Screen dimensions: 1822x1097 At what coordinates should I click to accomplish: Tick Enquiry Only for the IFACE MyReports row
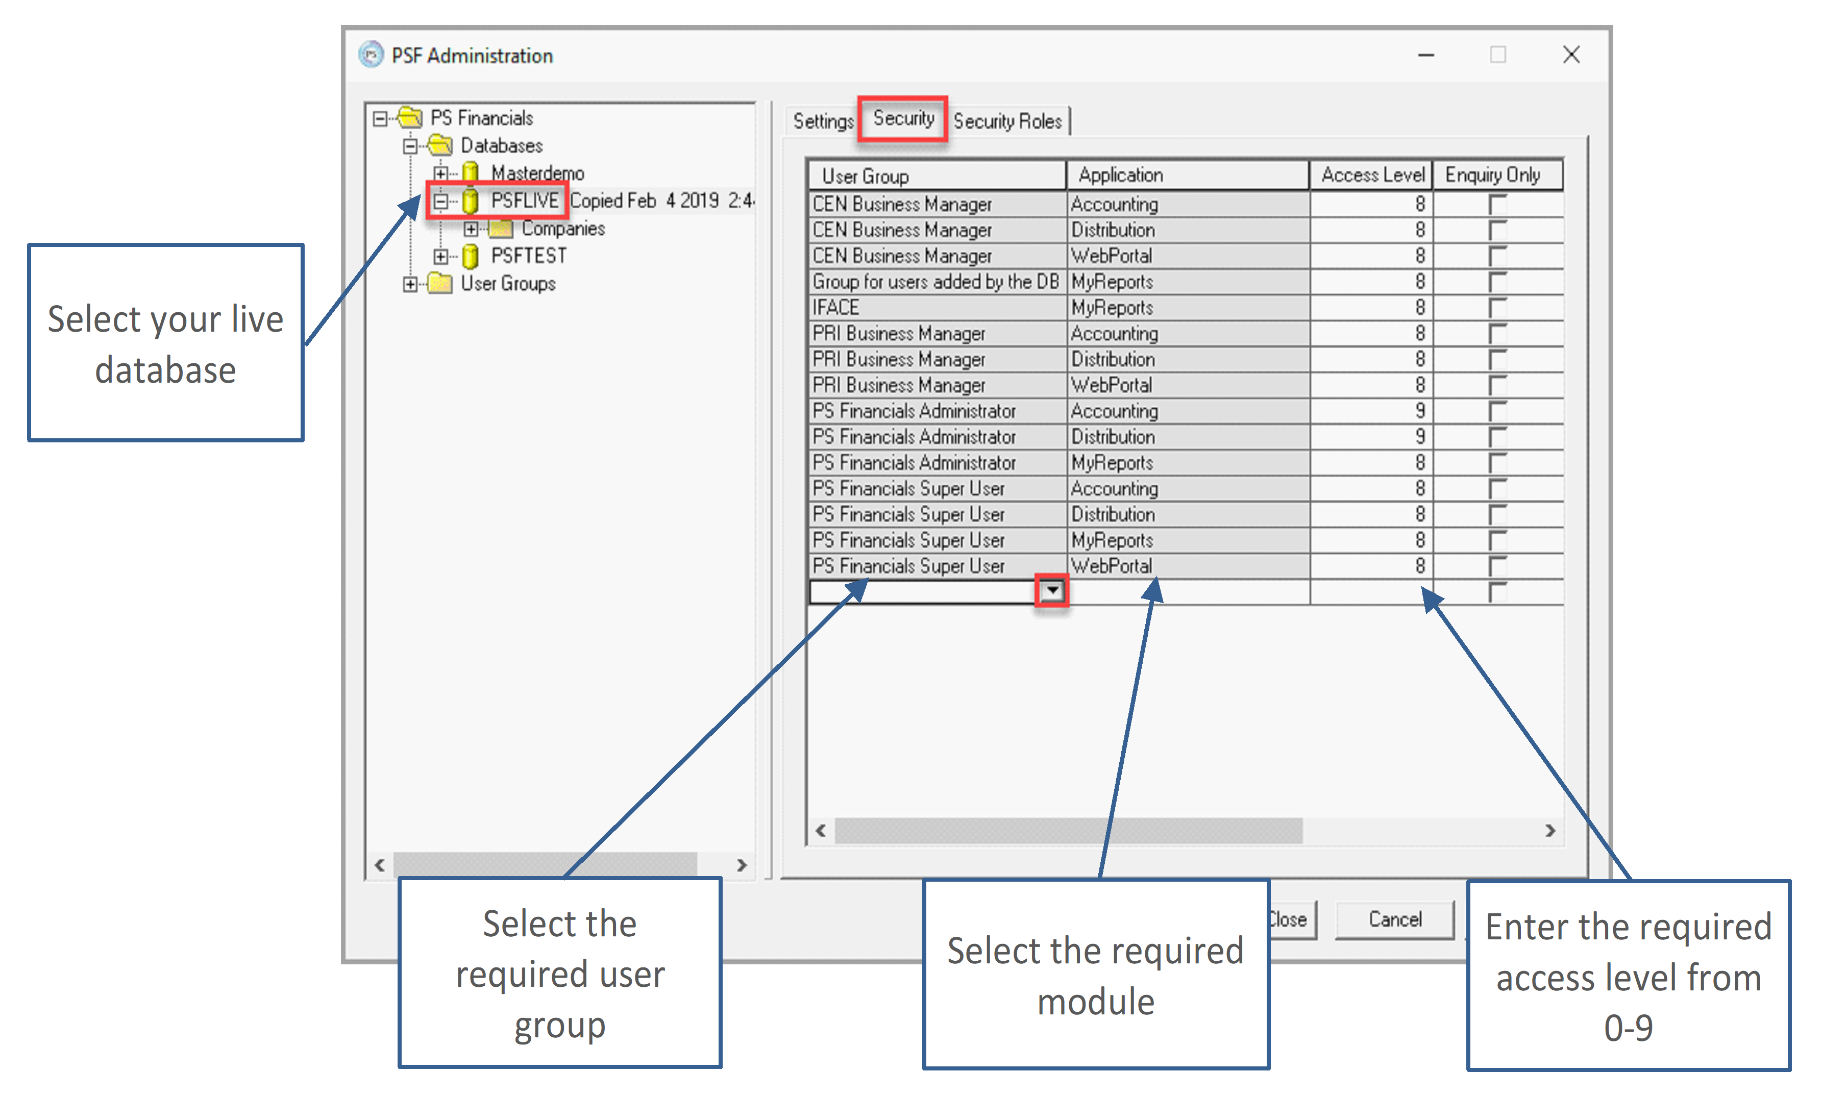click(1497, 308)
